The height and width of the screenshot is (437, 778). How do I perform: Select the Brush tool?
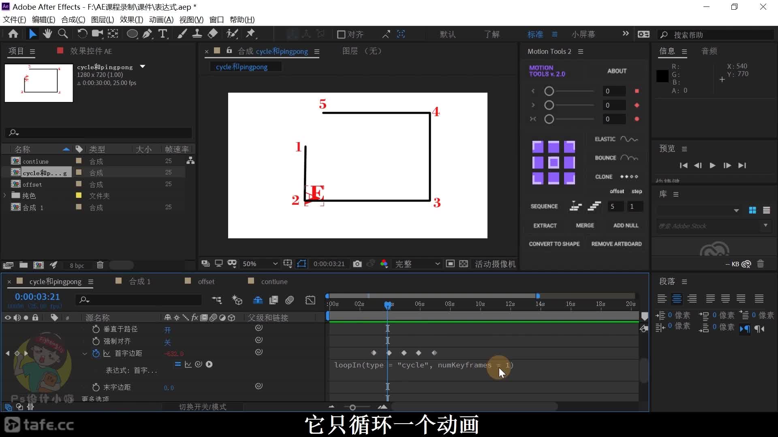pos(182,34)
